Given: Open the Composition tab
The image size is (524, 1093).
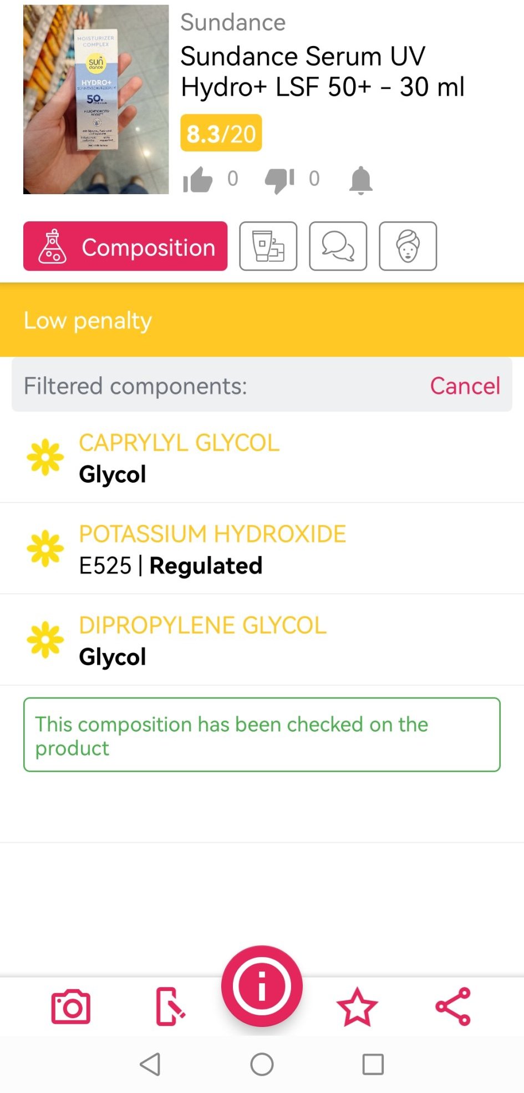Looking at the screenshot, I should pyautogui.click(x=125, y=246).
